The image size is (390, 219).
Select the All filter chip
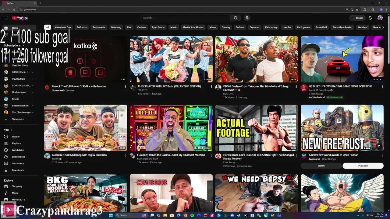(48, 27)
